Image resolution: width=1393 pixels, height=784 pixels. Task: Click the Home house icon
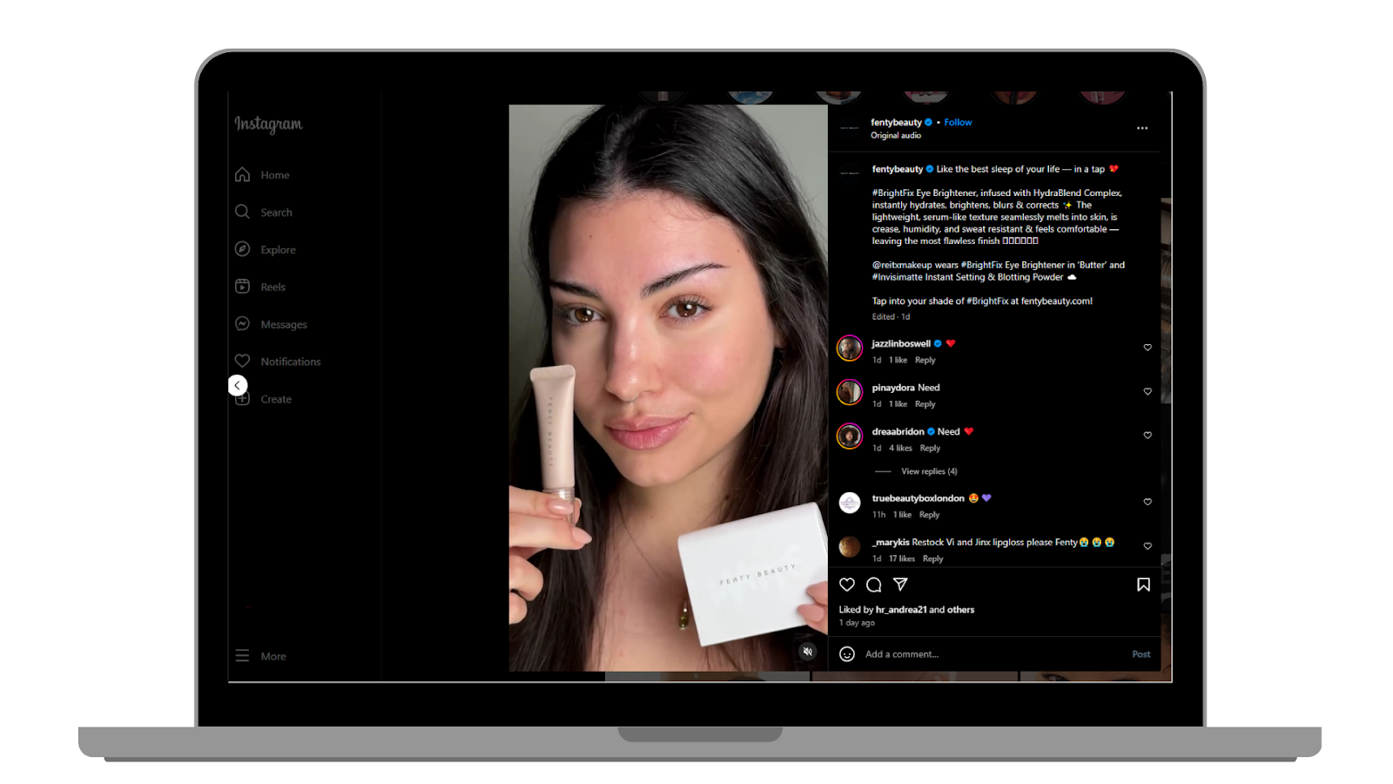pos(242,174)
